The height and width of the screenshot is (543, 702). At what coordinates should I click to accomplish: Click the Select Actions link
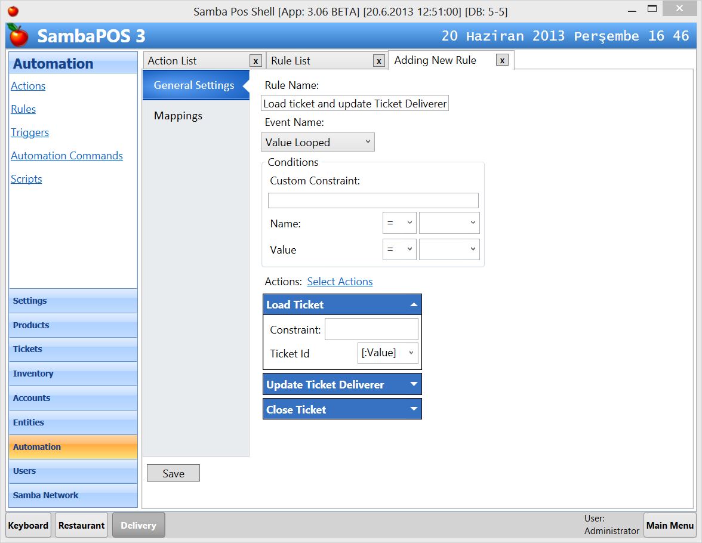(x=340, y=281)
